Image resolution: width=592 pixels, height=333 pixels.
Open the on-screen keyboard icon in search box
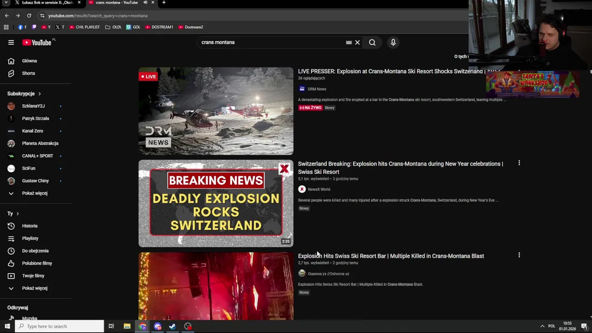[349, 43]
